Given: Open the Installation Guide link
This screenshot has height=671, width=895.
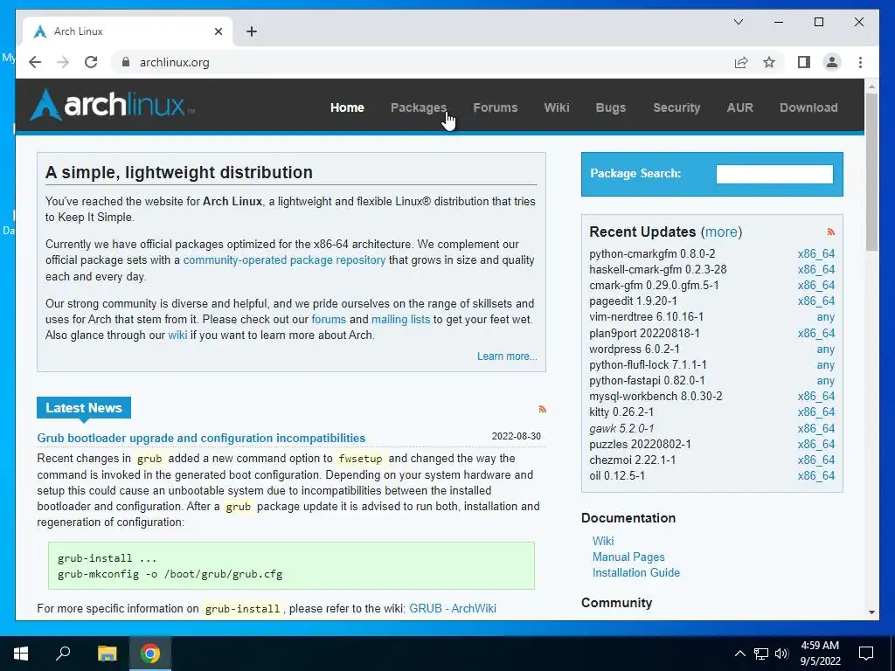Looking at the screenshot, I should coord(636,572).
